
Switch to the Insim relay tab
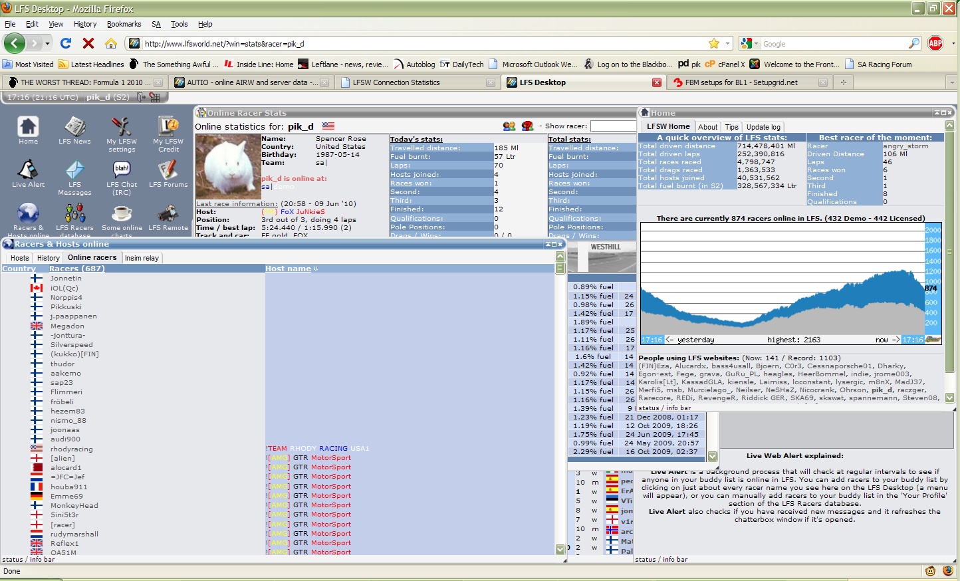pos(142,258)
